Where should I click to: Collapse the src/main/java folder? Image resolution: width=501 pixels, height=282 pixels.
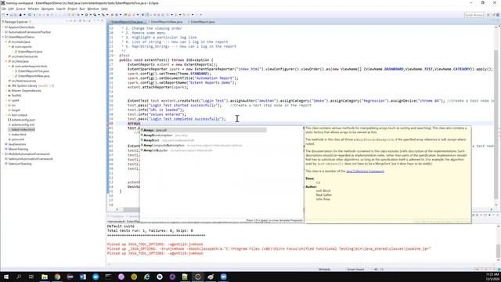click(x=6, y=42)
